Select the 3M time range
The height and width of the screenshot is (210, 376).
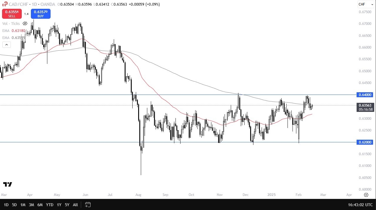(31, 205)
